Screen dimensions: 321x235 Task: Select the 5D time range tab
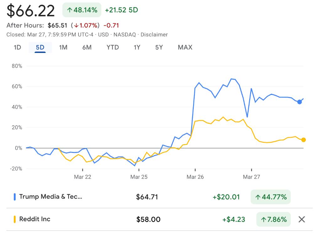(40, 47)
